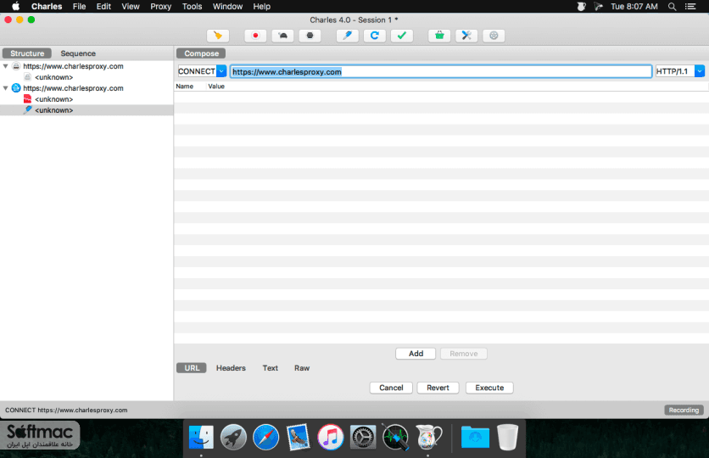Switch to the Raw bottom tab

302,368
